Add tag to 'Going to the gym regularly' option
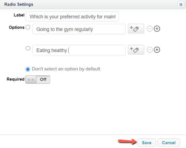Viewport: 186px width, 148px height. [136, 29]
